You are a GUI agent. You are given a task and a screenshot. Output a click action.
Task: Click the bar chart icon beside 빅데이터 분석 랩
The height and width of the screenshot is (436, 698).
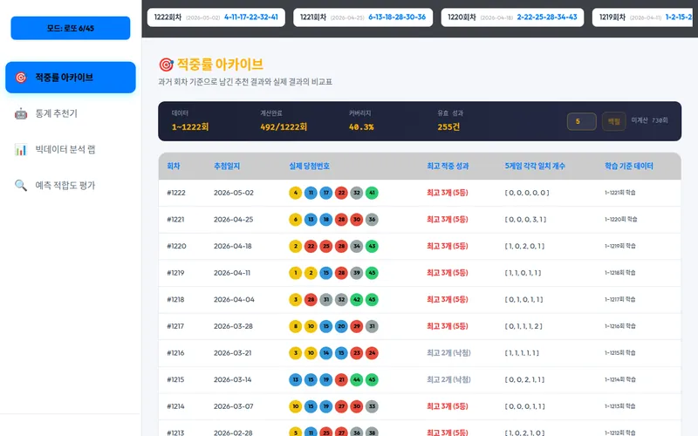[x=21, y=149]
